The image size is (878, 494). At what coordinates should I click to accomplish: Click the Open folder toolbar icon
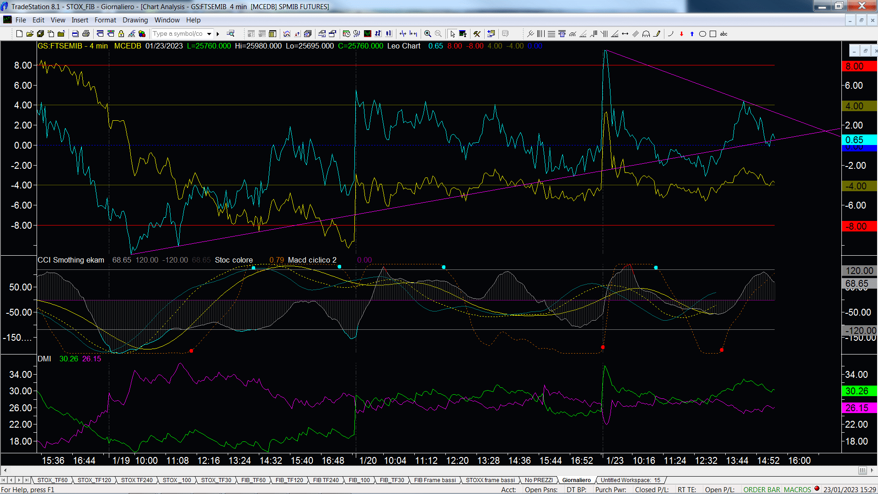pos(30,34)
